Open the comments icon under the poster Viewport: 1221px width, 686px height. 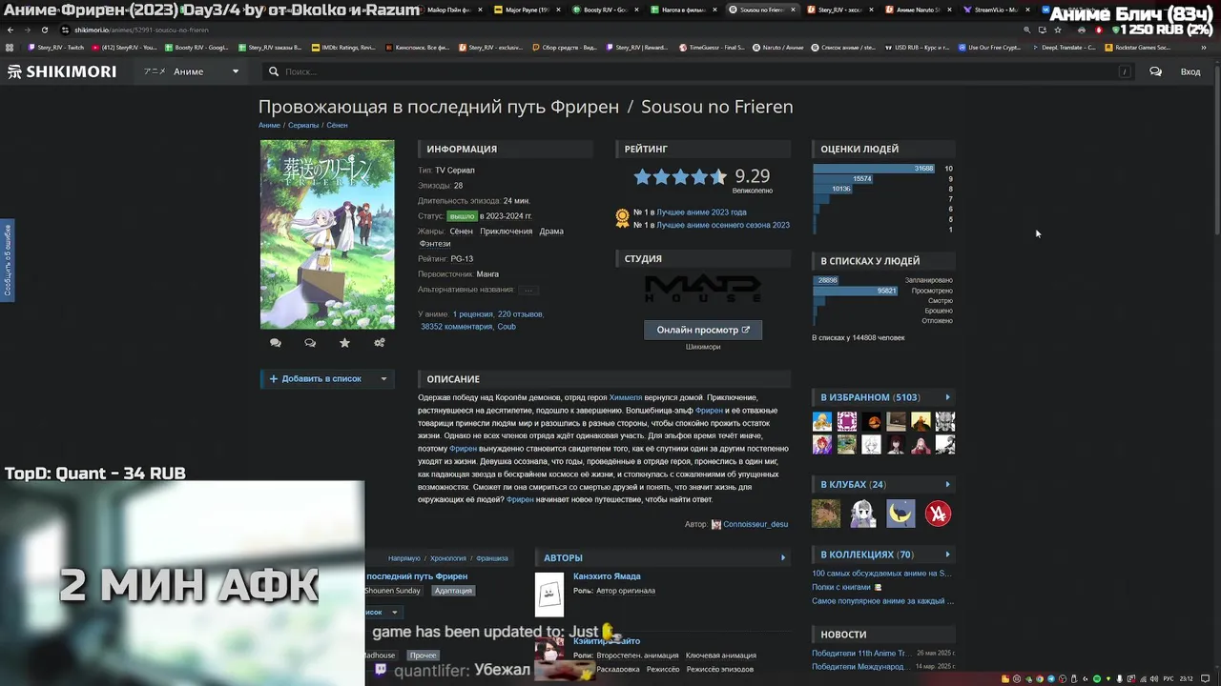click(x=276, y=343)
